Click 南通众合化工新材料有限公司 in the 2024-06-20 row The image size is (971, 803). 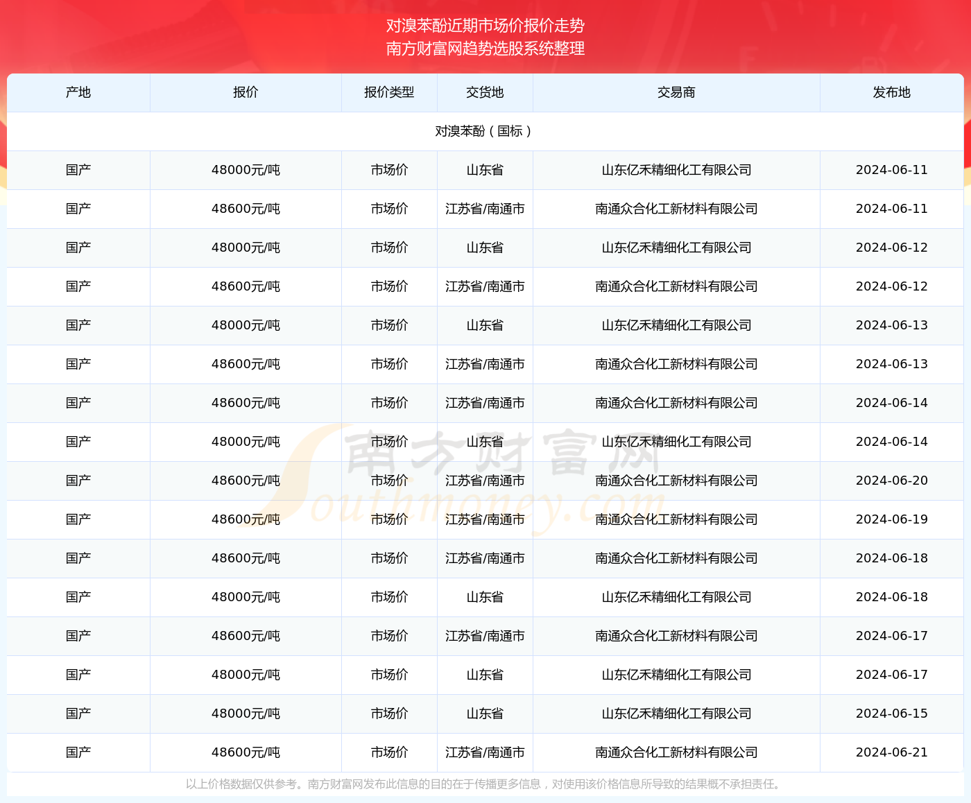pos(676,481)
